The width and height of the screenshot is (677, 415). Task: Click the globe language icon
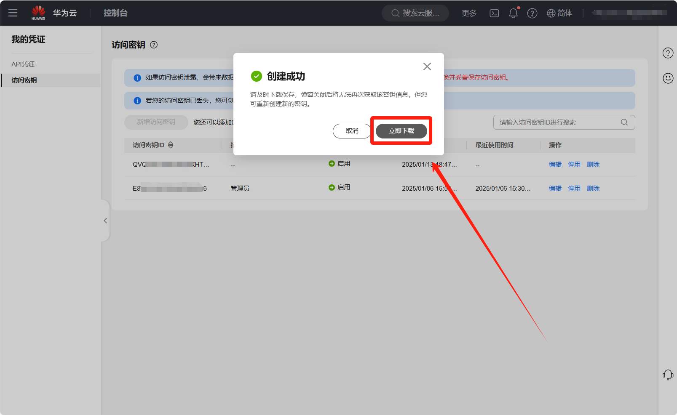click(551, 13)
